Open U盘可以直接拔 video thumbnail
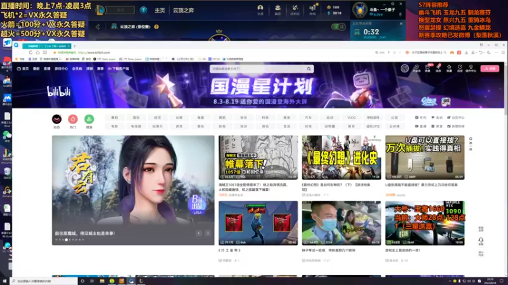 pyautogui.click(x=425, y=157)
